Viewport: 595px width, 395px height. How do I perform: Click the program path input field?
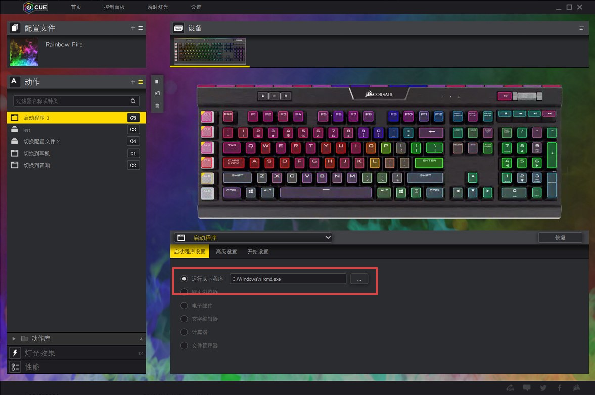pos(288,279)
